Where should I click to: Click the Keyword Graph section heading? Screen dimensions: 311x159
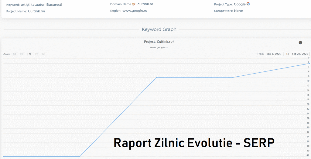(159, 29)
